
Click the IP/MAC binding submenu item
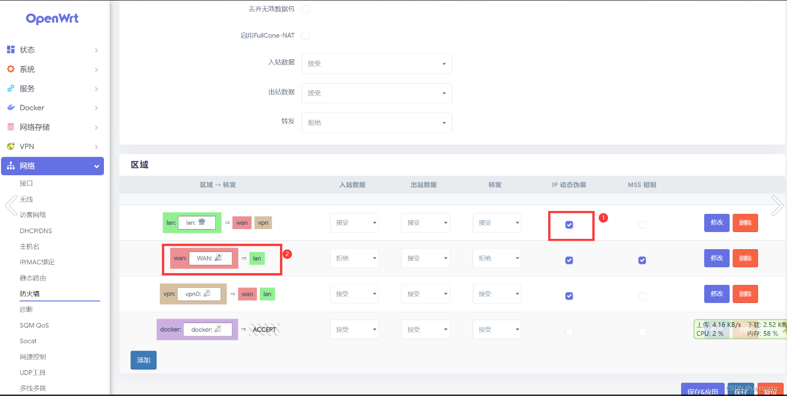(x=37, y=262)
